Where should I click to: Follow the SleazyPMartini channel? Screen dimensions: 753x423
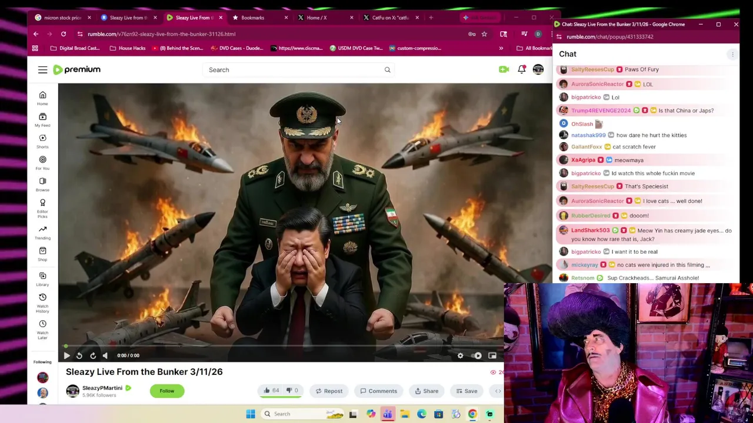167,391
